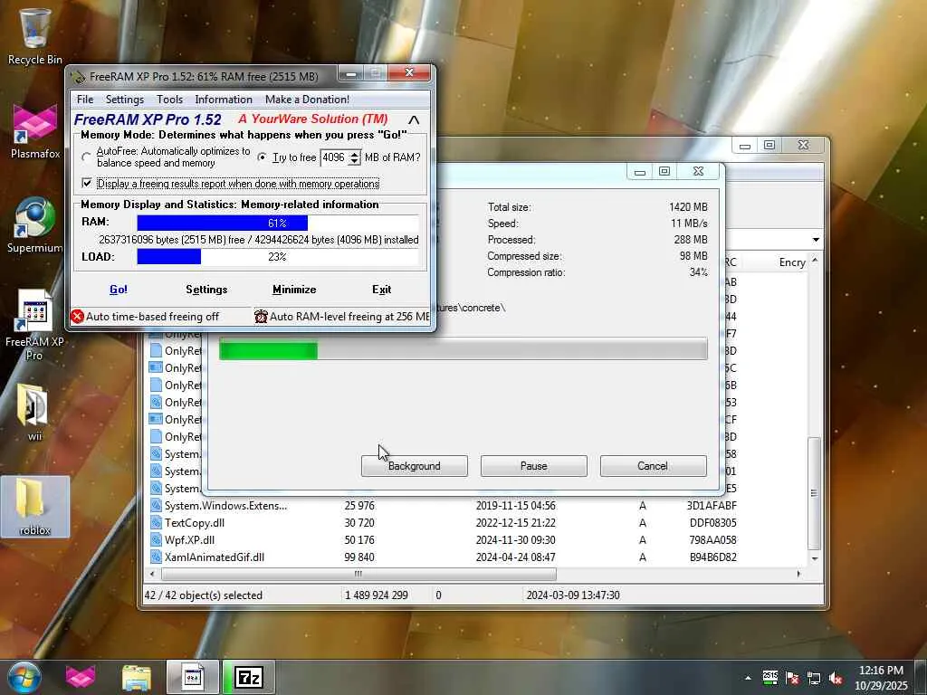Click the Go! button
This screenshot has width=927, height=695.
119,290
